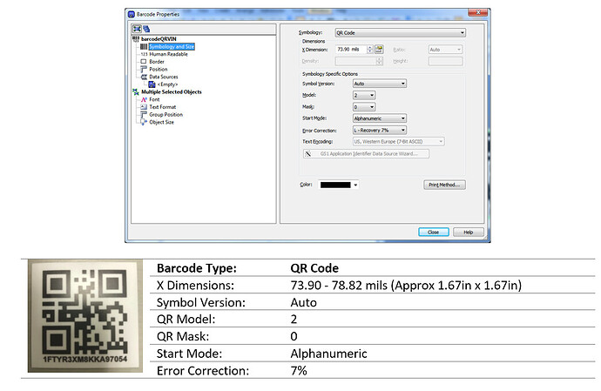Increase X Dimension with the spinner up arrow

[370, 48]
